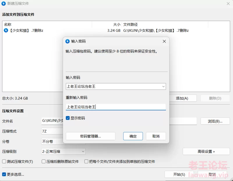Sort by the 名称 column header
This screenshot has height=181, width=233.
pos(47,24)
